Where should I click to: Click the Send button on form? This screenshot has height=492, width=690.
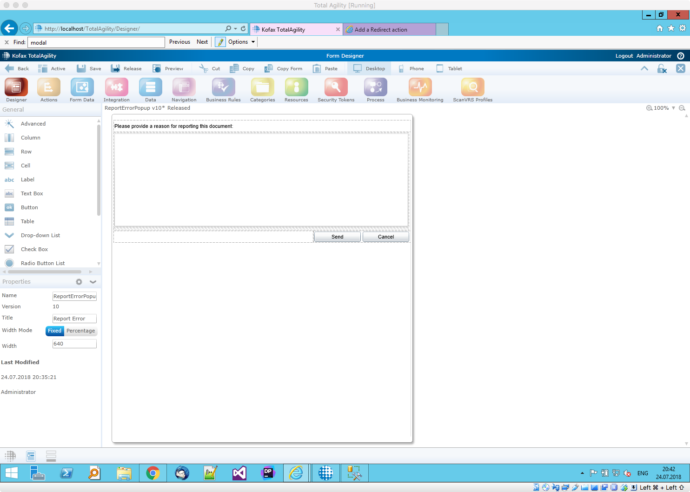[x=337, y=237]
